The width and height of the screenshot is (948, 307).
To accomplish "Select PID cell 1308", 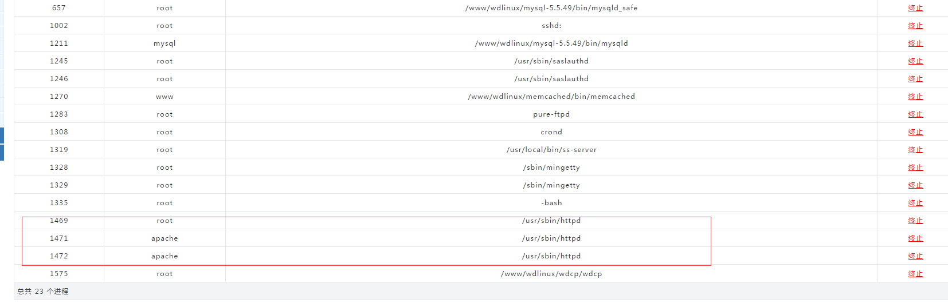I will click(59, 132).
